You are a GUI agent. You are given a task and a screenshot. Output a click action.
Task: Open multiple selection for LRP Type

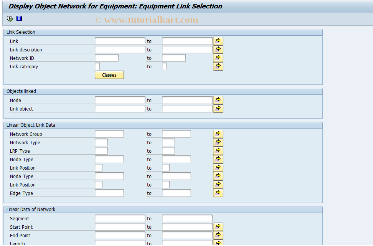(218, 150)
